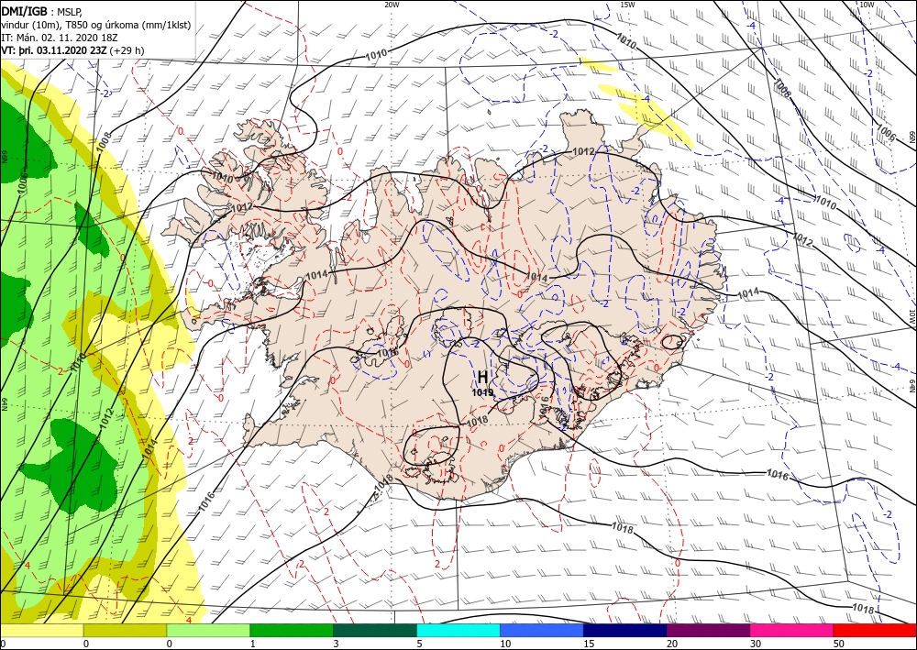This screenshot has height=650, width=917.
Task: Click the olive yellow legend swatch
Action: coord(125,630)
